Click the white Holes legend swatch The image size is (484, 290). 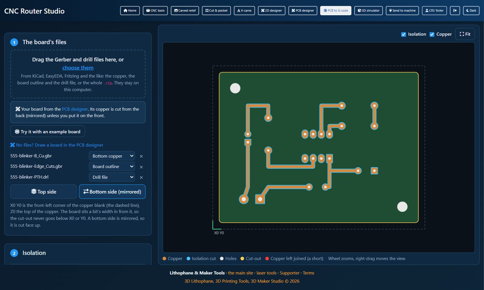click(222, 259)
